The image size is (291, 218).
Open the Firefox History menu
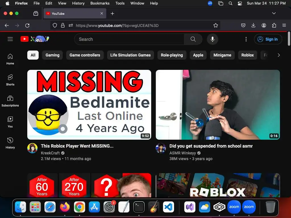[78, 3]
